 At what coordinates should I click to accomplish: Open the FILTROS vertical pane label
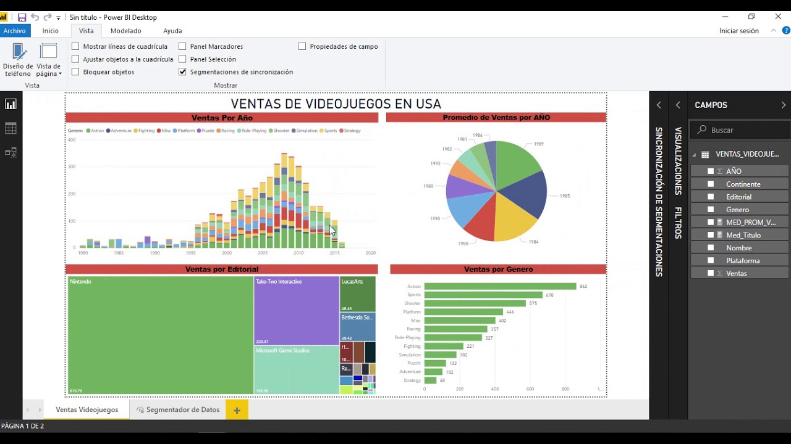tap(678, 223)
